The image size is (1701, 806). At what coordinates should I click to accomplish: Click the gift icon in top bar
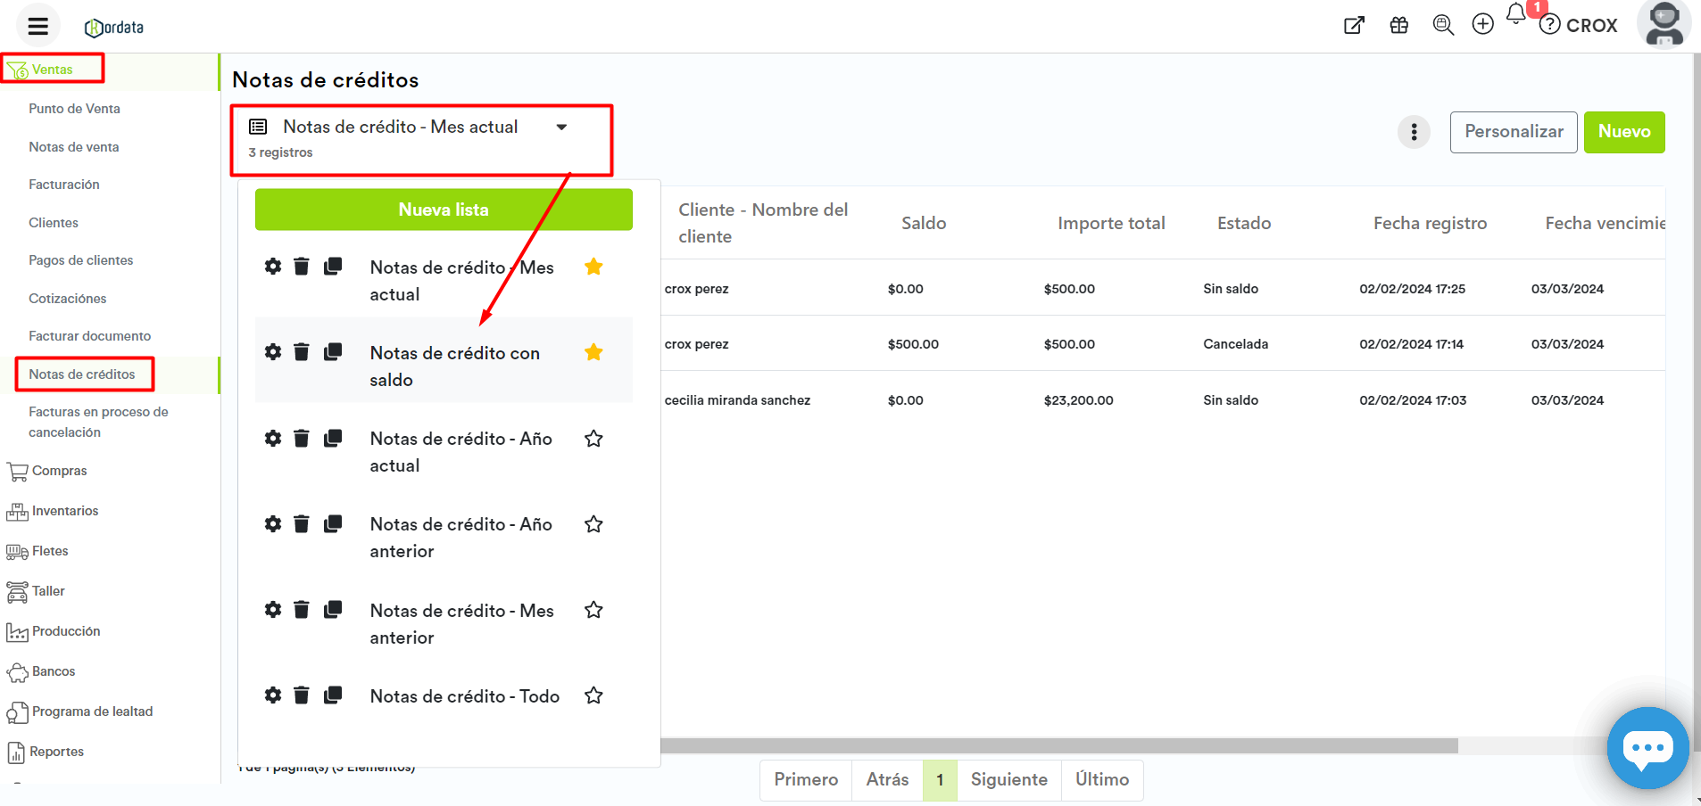(1399, 25)
